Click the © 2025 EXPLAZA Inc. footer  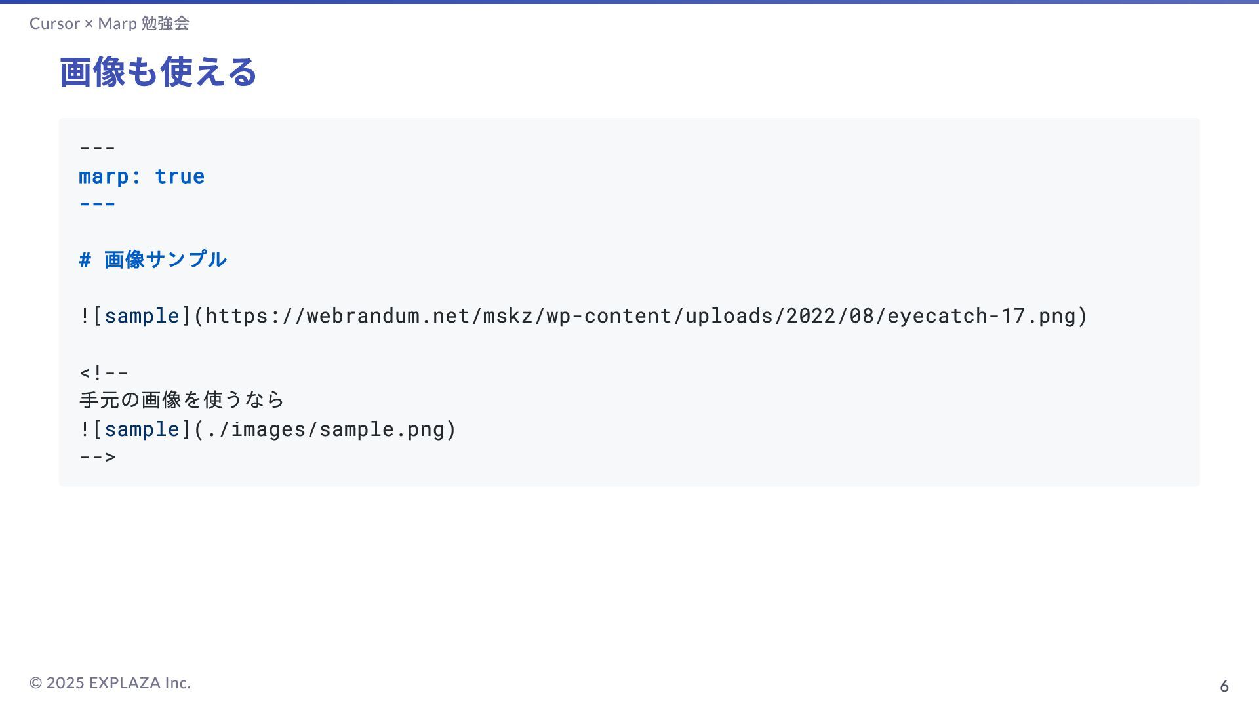pos(110,683)
